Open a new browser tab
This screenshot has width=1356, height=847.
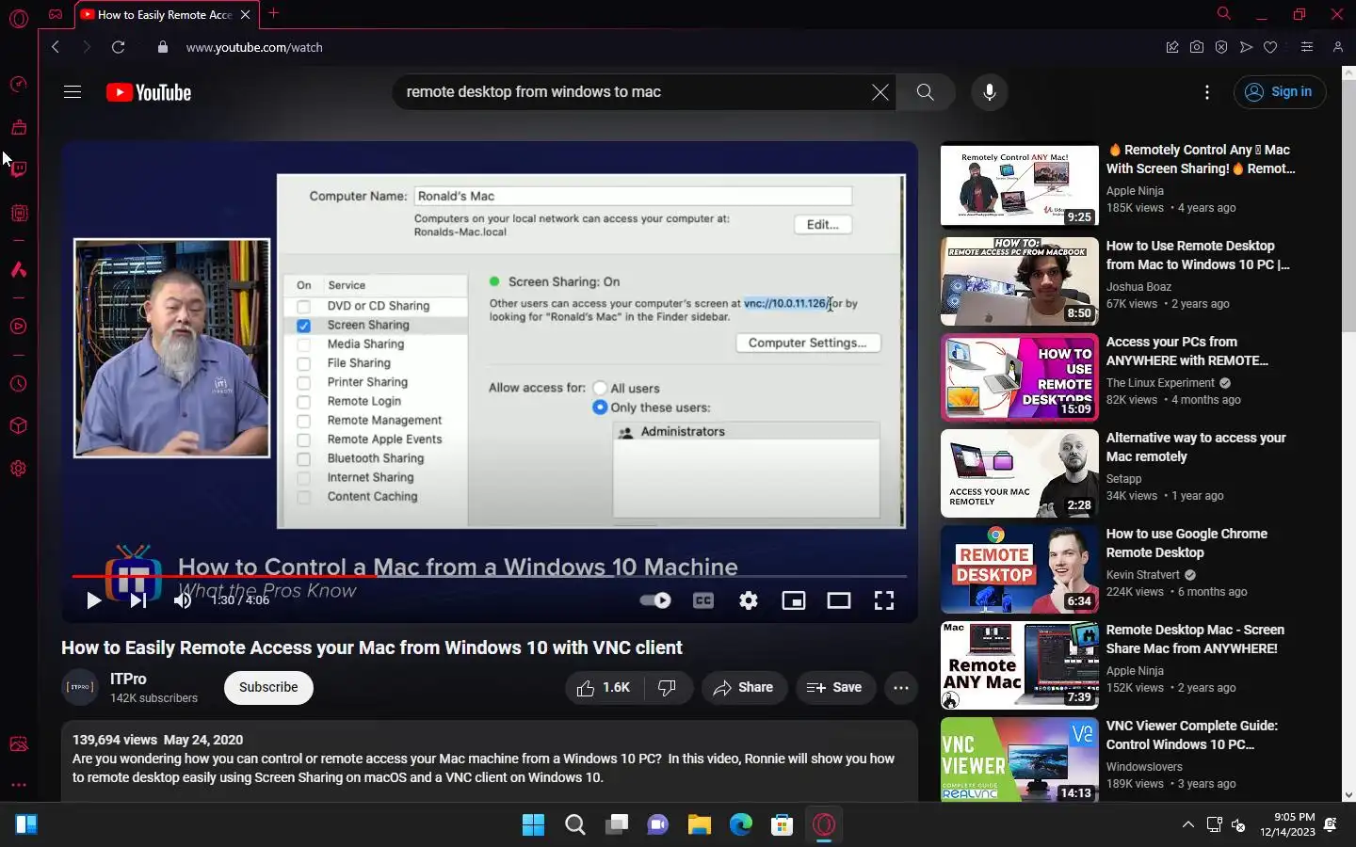(x=273, y=14)
